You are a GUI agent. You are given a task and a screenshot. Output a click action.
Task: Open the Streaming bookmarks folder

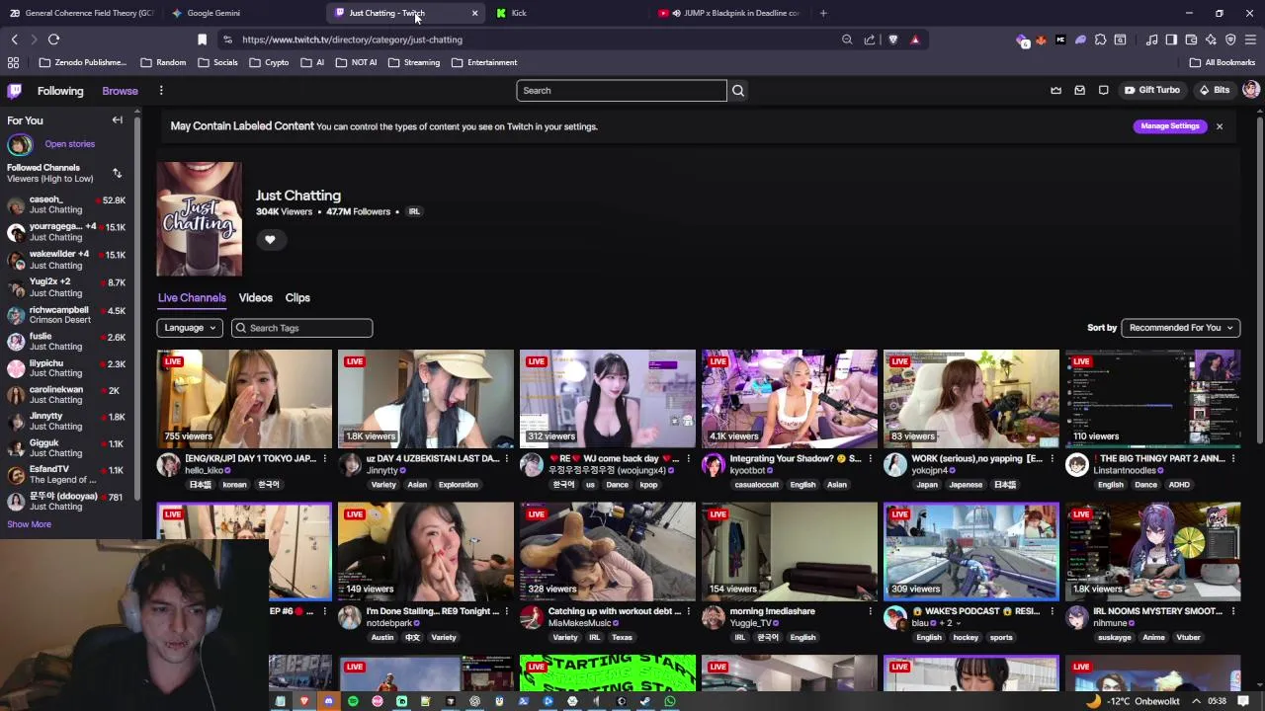pyautogui.click(x=414, y=62)
